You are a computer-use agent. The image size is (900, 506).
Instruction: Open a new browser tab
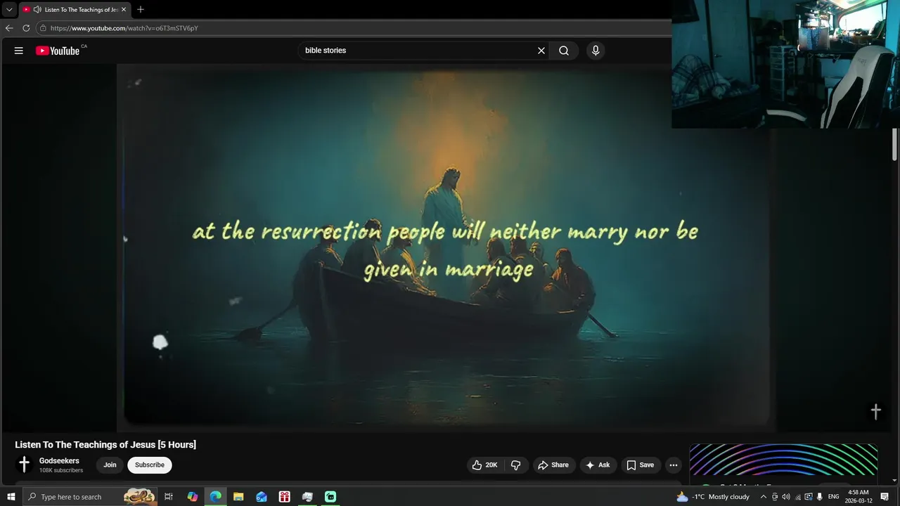(141, 10)
